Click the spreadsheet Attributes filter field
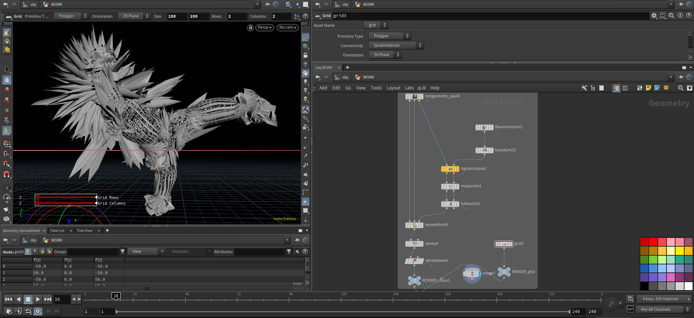 (x=259, y=252)
